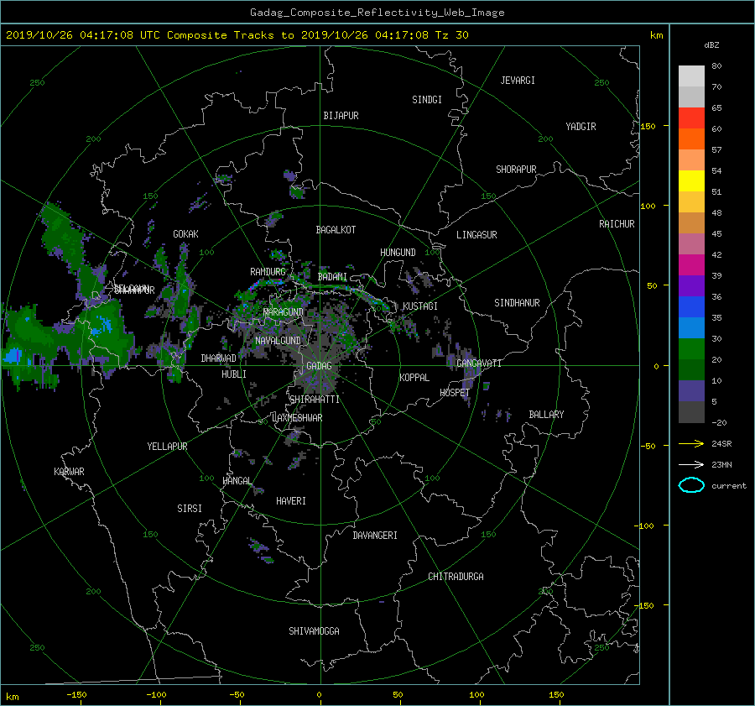
Task: Click the JEVARGI city label
Action: tap(518, 81)
